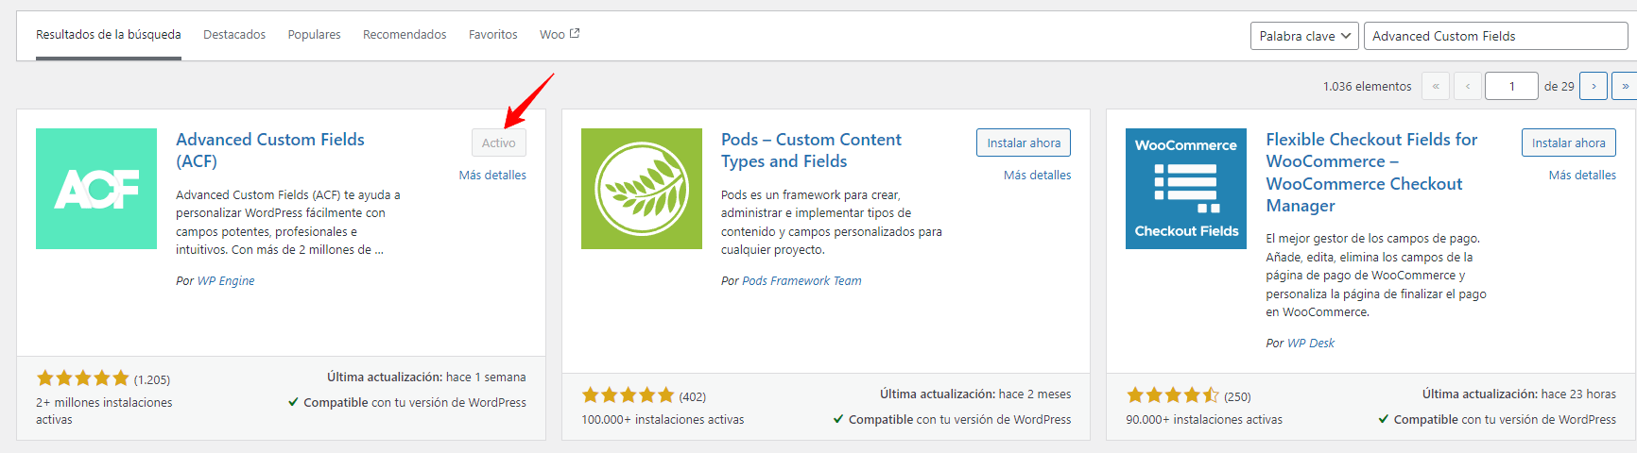Click the Pods leaf logo icon

tap(642, 189)
